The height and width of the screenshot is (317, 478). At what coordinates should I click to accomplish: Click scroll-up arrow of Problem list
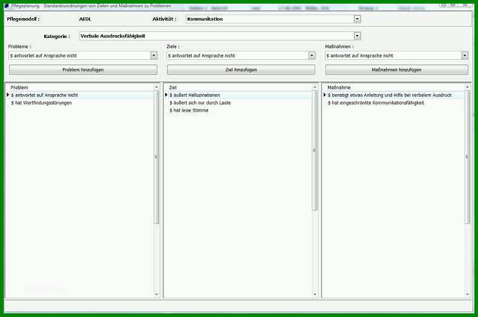[x=156, y=87]
